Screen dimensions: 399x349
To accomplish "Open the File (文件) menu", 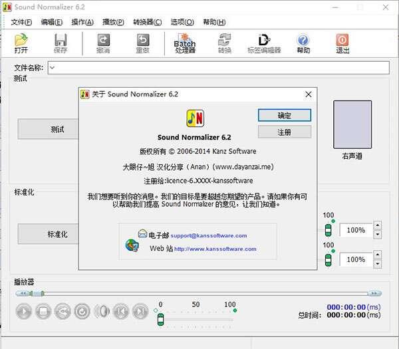I will [22, 22].
